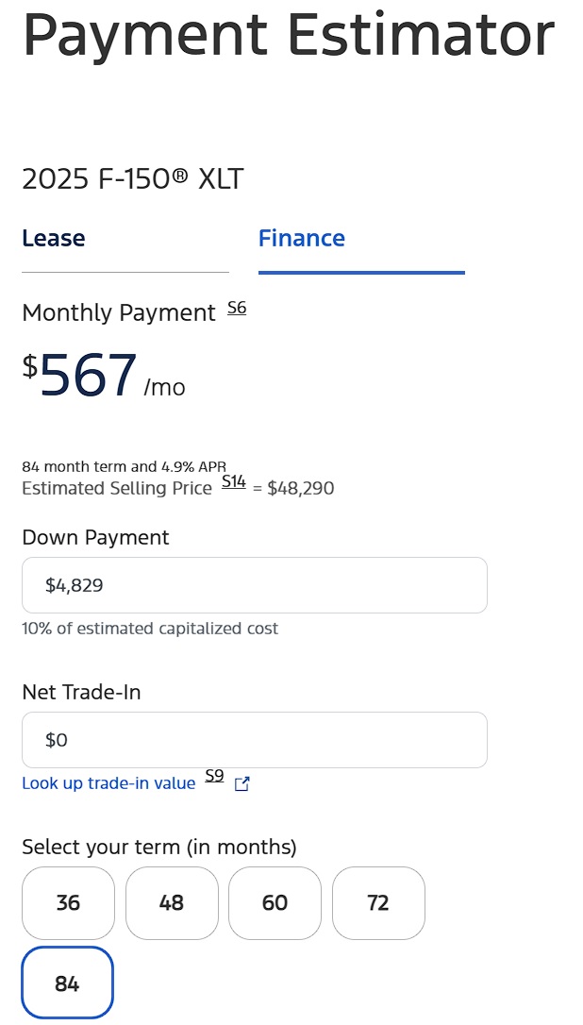Viewport: 583px width, 1025px height.
Task: Open the S6 footnote next to Monthly Payment
Action: pos(237,308)
